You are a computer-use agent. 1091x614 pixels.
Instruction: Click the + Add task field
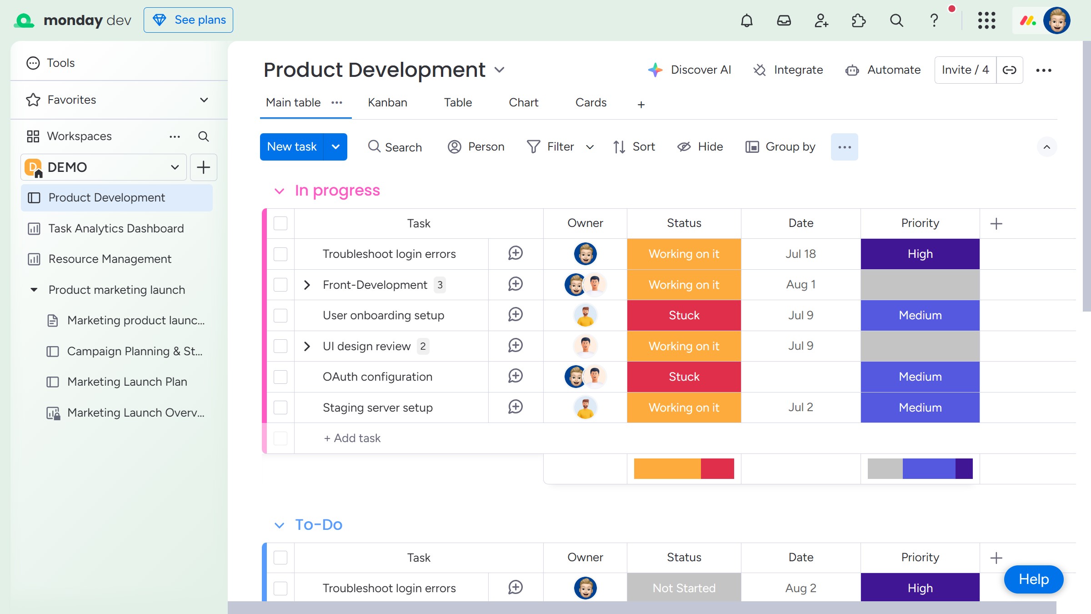coord(352,438)
